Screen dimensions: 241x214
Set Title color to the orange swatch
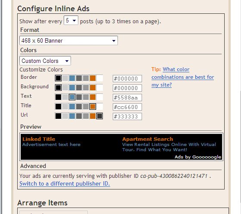93,106
